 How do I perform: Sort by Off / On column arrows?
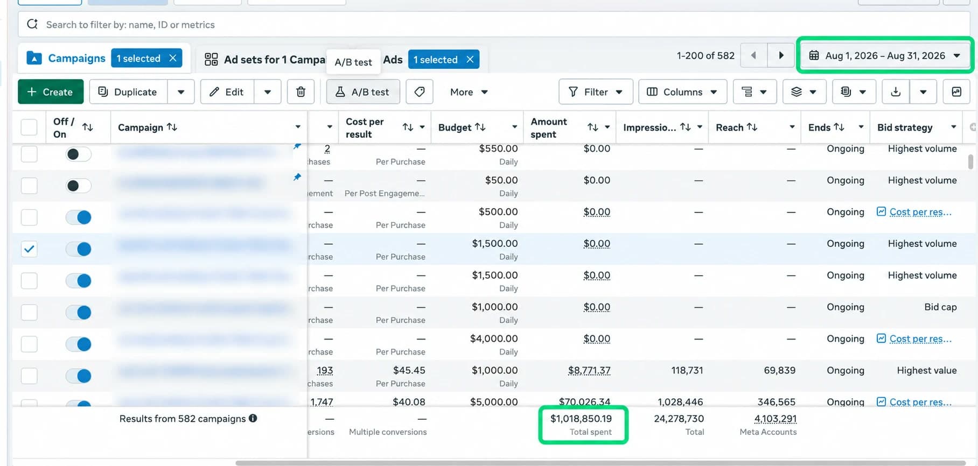click(88, 128)
